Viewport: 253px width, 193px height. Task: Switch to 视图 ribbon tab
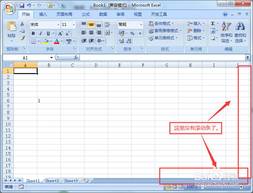pos(138,14)
